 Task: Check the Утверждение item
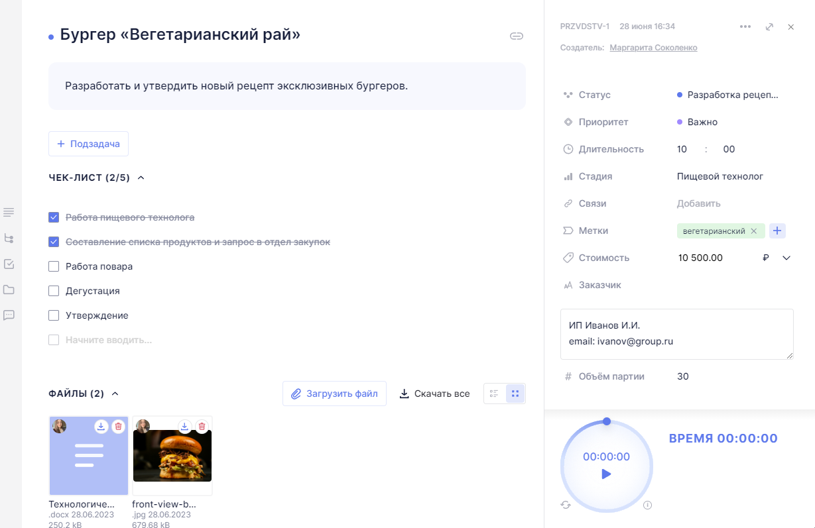point(54,315)
